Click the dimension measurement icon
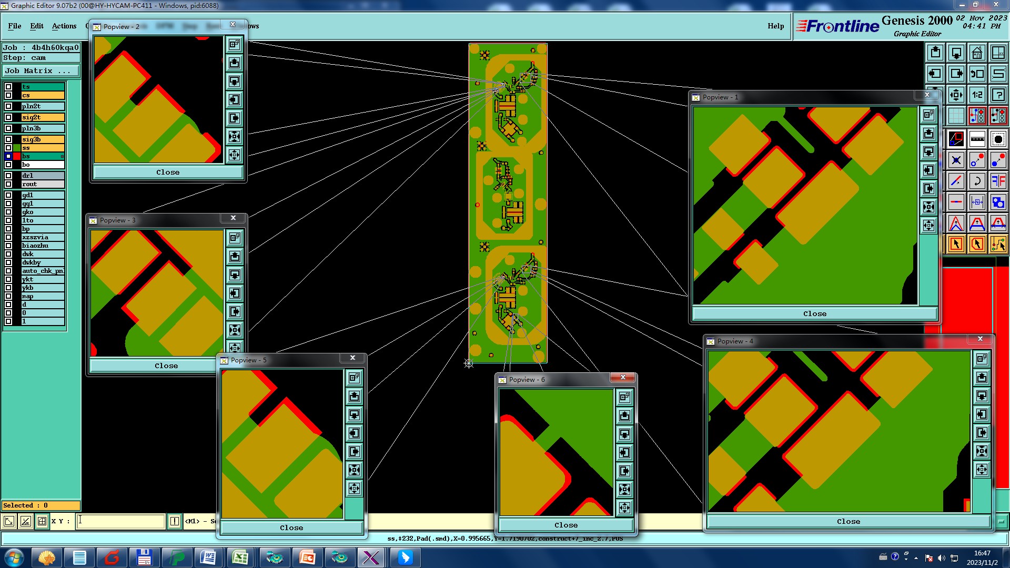 (977, 202)
